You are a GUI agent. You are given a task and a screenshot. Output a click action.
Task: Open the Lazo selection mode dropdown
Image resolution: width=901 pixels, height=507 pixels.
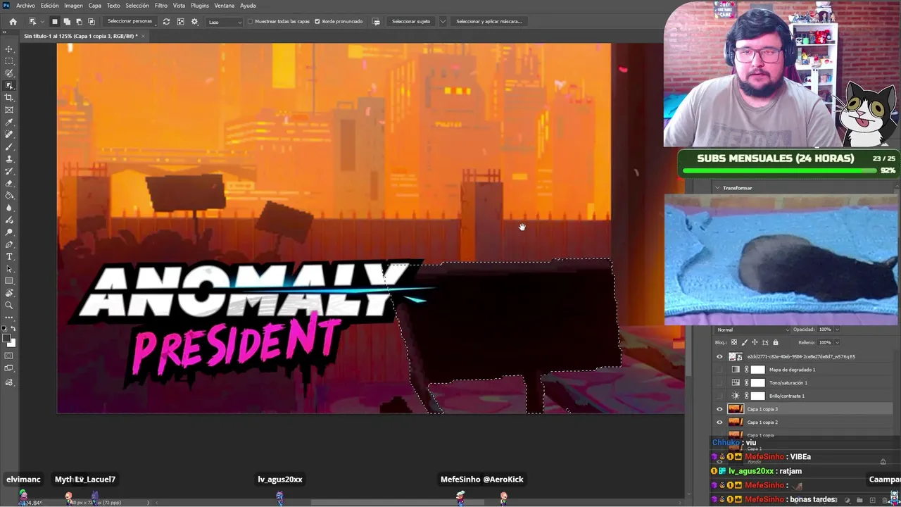pos(225,22)
